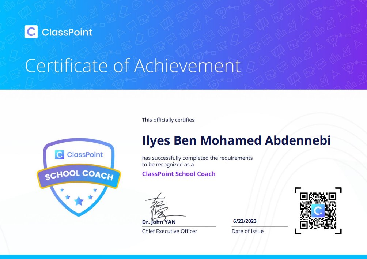Click the 'Certificate of Achievement' title
367x259 pixels.
click(x=133, y=66)
